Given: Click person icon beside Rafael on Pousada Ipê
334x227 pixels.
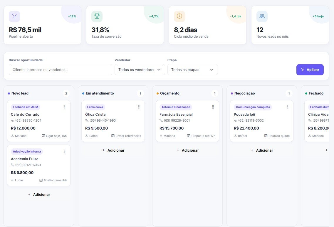Looking at the screenshot, I should point(235,136).
